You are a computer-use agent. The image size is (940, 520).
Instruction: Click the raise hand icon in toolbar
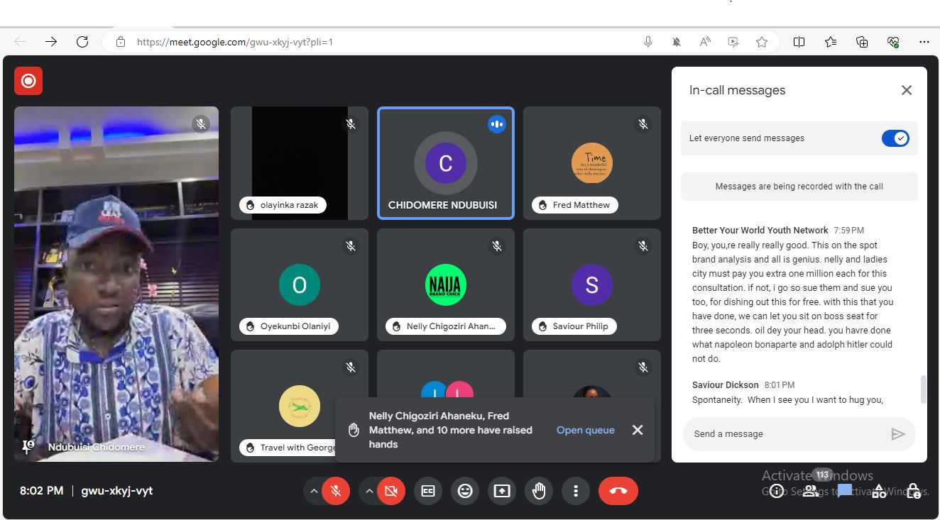[539, 491]
